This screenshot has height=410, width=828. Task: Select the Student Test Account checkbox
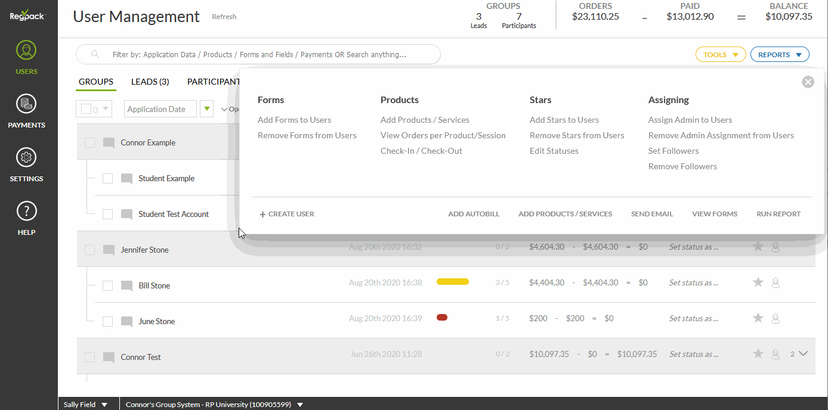pyautogui.click(x=107, y=213)
